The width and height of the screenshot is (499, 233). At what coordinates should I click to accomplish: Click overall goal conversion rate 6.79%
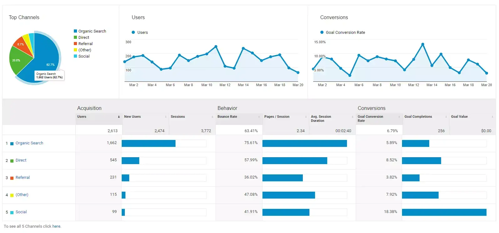pyautogui.click(x=392, y=131)
